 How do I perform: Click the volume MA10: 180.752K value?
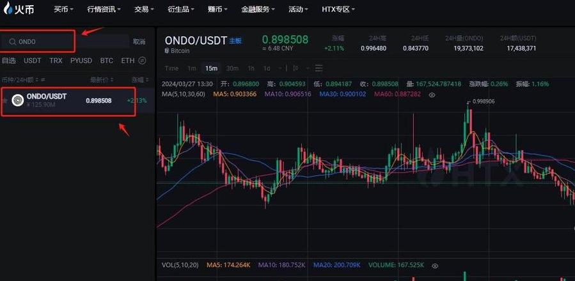click(281, 265)
